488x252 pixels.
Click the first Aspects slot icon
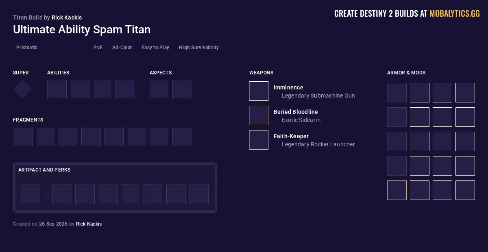pyautogui.click(x=159, y=89)
